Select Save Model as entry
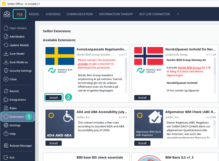Viewport: 219px width, 161px height. coord(19,62)
